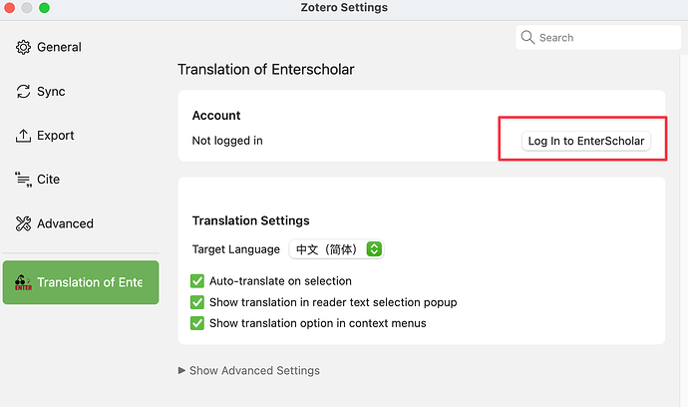Click the General gear icon
The width and height of the screenshot is (688, 407).
point(23,47)
